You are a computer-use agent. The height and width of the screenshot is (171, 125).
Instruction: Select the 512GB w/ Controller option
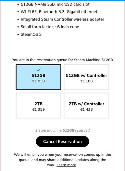86,77
